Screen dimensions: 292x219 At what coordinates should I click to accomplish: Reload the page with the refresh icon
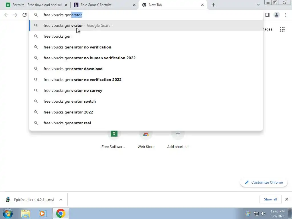tap(25, 15)
